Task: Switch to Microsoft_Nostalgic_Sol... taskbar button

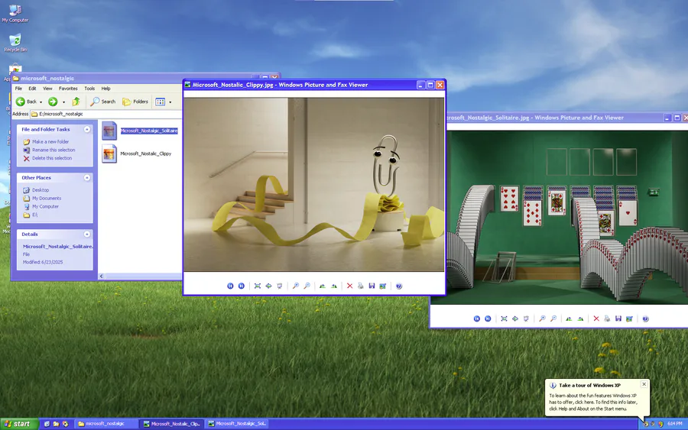Action: [x=237, y=424]
